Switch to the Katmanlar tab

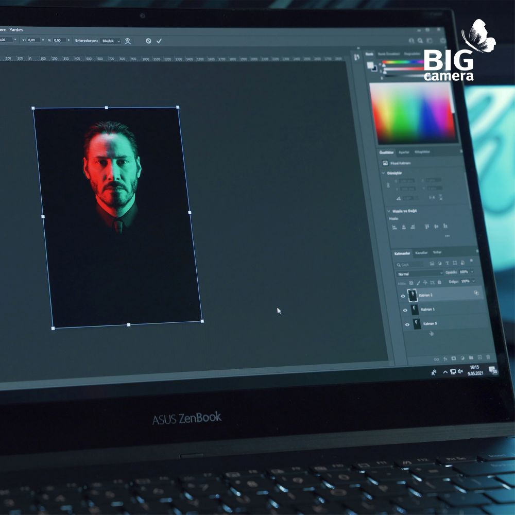pos(402,253)
